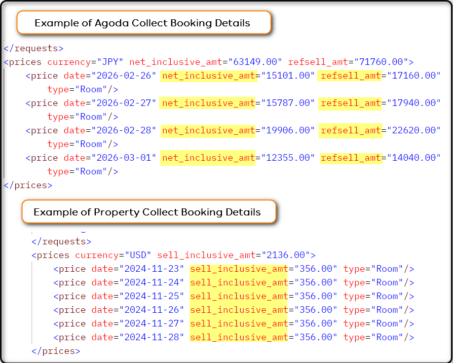Click highlighted sell_inclusive_amt on the 2024-11-27 row
Image resolution: width=453 pixels, height=363 pixels.
pos(239,323)
